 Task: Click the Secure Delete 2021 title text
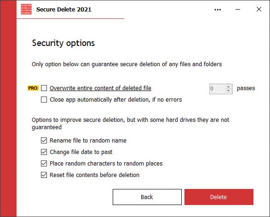pos(64,10)
